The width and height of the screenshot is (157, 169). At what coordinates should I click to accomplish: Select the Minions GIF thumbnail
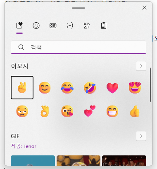coord(78,160)
